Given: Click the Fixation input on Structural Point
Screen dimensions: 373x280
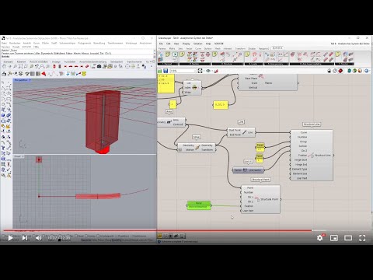Looking at the screenshot, I should [249, 206].
